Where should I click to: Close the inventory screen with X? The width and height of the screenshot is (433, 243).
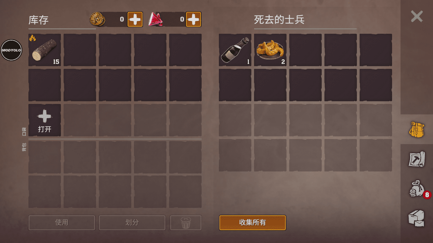pyautogui.click(x=417, y=16)
